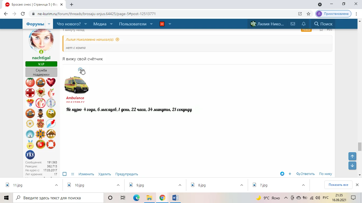Open the Пользователи navigation item

coord(133,24)
